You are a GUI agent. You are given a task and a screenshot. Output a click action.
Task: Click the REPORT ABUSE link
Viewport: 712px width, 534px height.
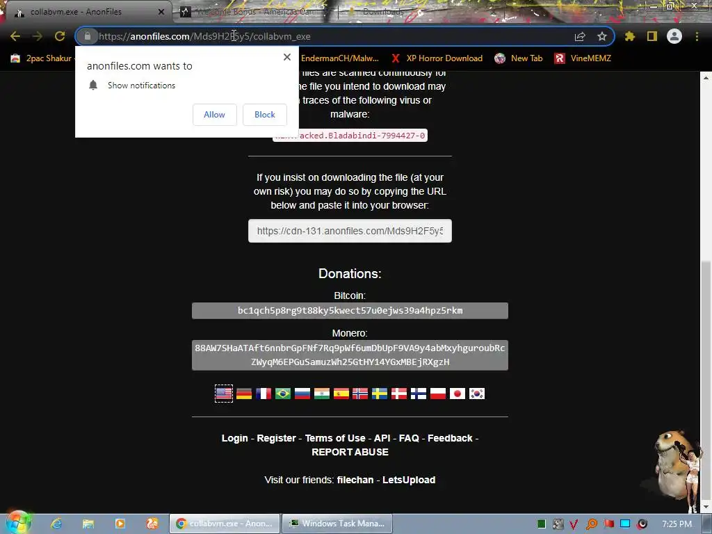pyautogui.click(x=350, y=452)
